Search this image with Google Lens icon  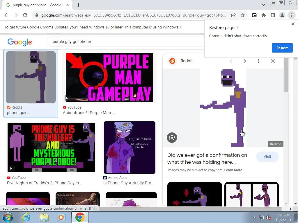(172, 138)
